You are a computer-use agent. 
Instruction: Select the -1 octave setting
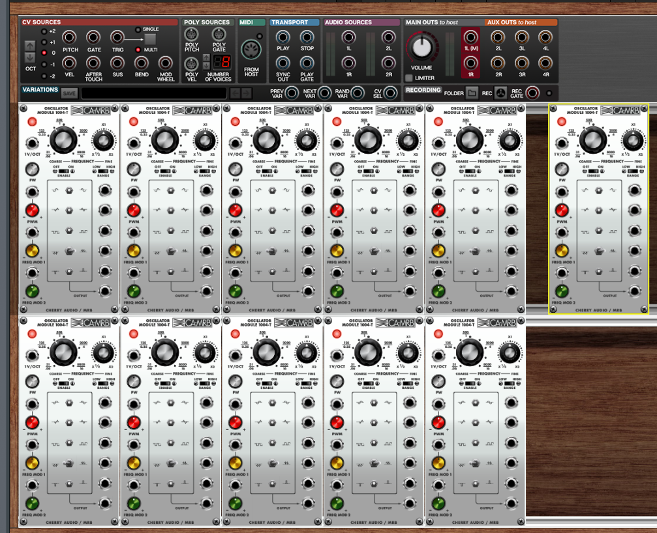click(44, 65)
